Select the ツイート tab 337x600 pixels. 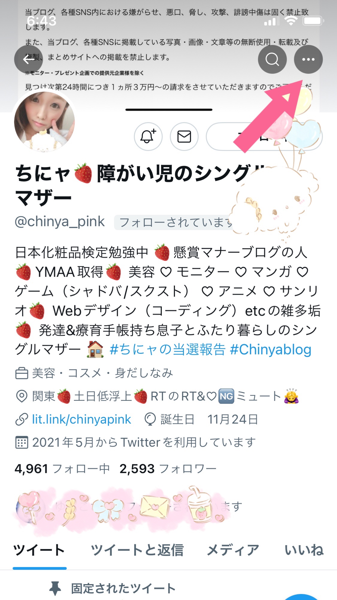(x=39, y=550)
